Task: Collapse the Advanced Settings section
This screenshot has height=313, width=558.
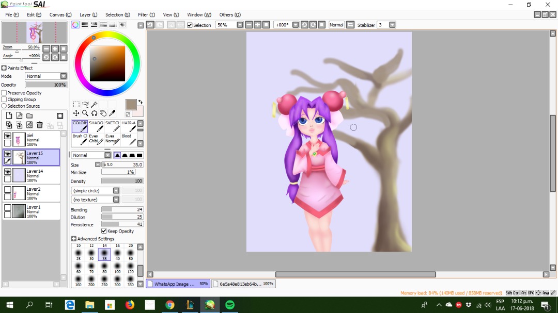Action: pyautogui.click(x=74, y=239)
